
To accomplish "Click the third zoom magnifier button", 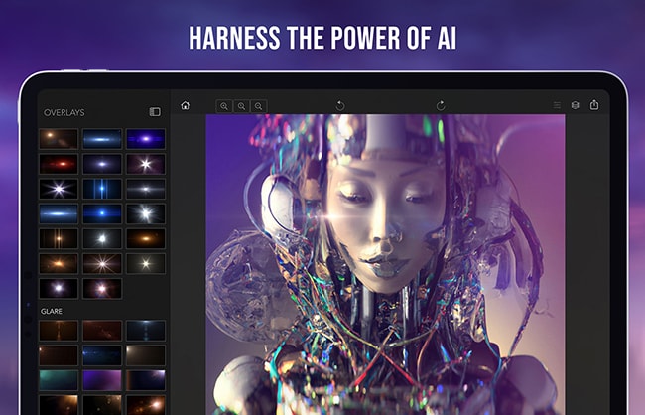I will (x=259, y=106).
